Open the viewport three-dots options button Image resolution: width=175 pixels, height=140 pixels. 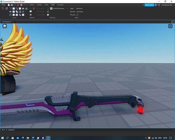point(170,26)
